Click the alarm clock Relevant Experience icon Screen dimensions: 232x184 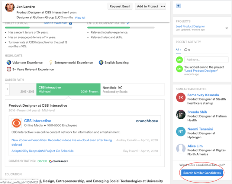[x=9, y=69]
